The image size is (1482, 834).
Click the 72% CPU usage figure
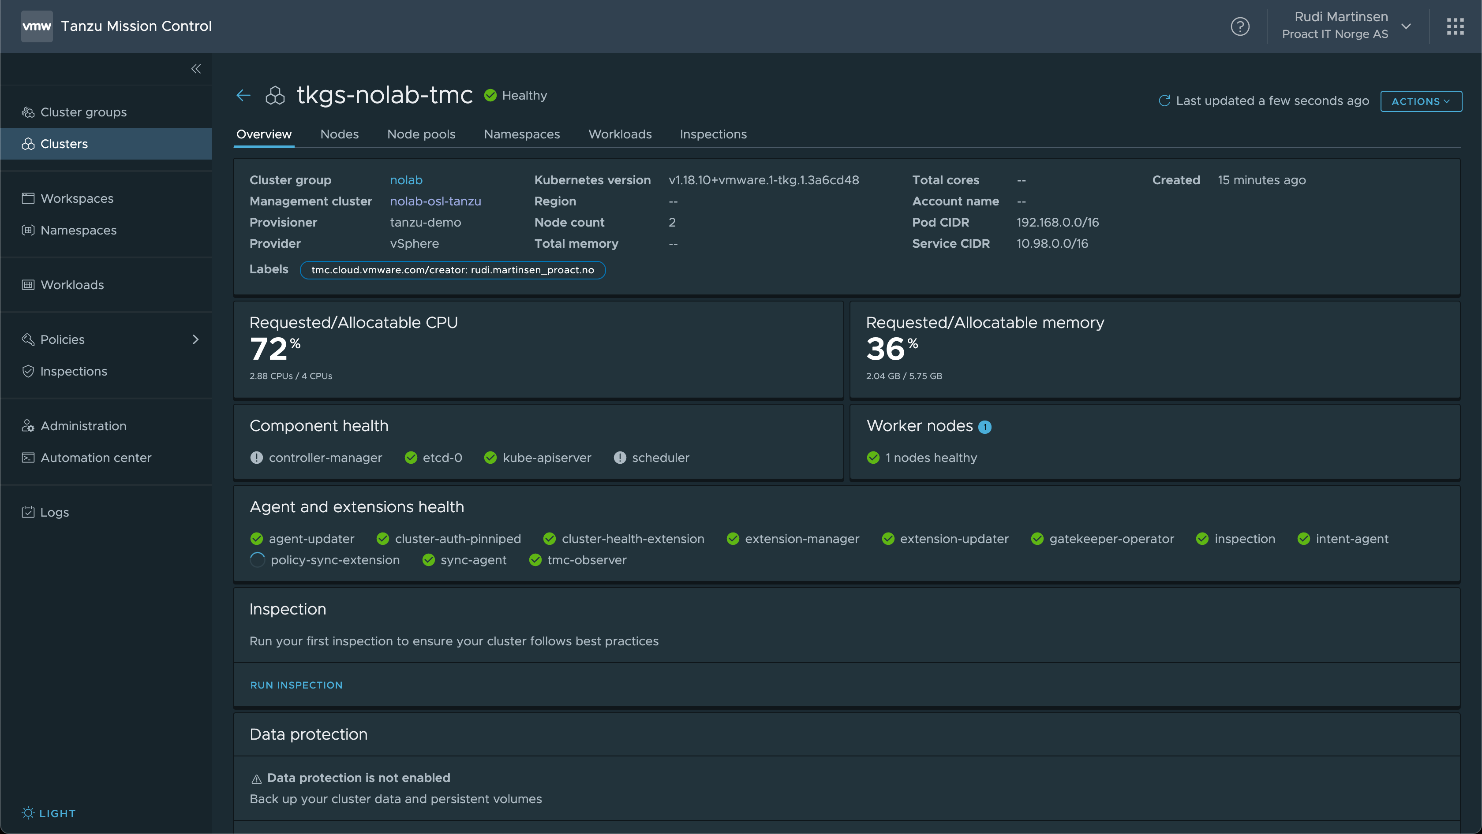pos(275,350)
